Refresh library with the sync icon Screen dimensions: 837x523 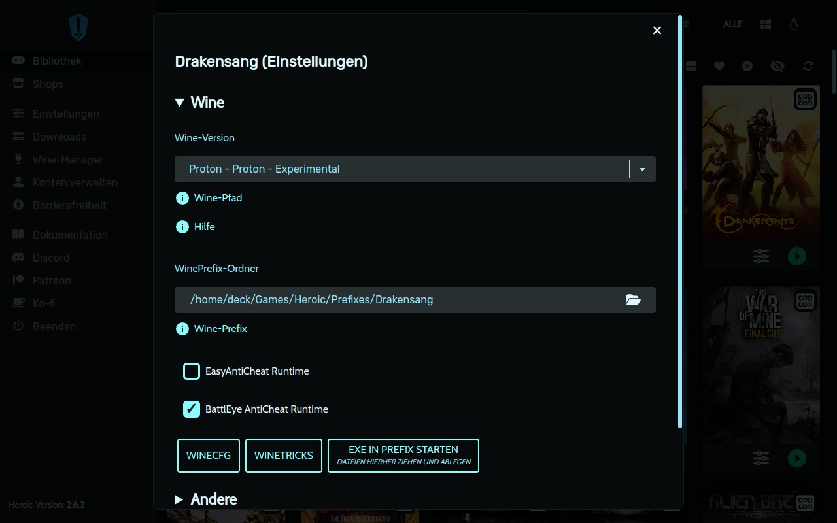tap(808, 66)
